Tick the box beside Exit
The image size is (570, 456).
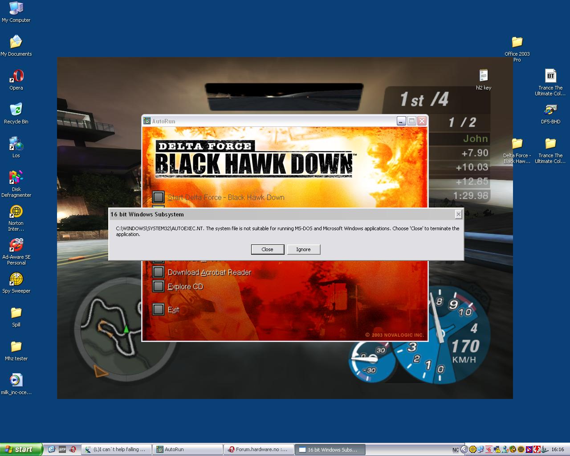point(158,309)
